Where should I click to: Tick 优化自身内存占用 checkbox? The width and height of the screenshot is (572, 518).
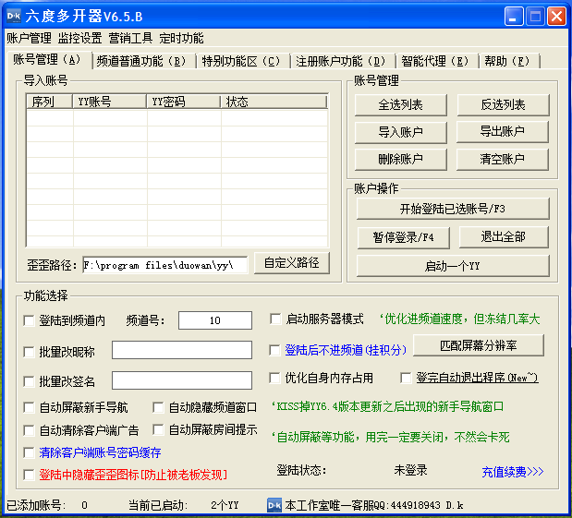coord(275,379)
